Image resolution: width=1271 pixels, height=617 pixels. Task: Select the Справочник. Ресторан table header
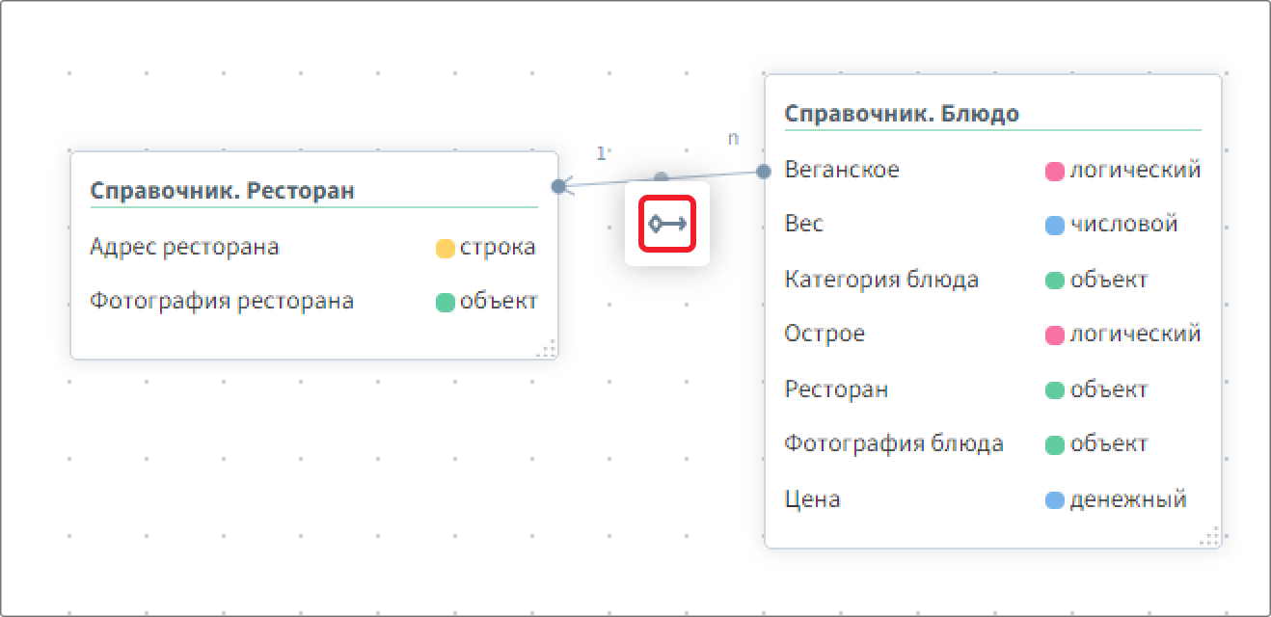point(223,190)
